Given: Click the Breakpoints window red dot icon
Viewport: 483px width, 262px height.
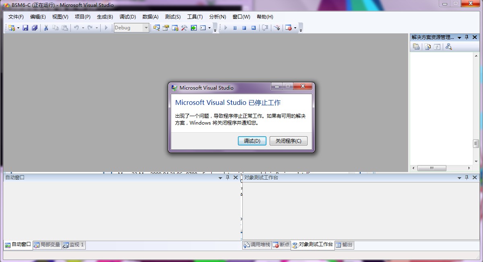Looking at the screenshot, I should tap(288, 28).
